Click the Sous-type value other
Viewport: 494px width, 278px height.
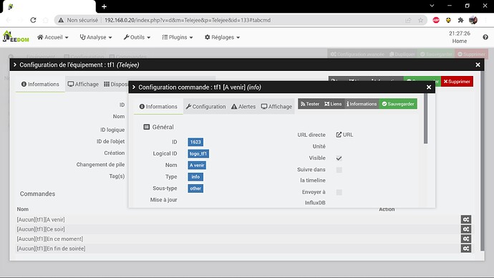click(x=195, y=188)
